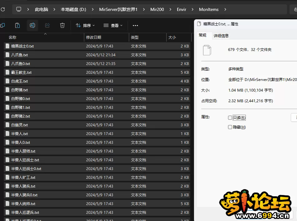Select file 白野猪1.txt
297x221 pixels.
[97, 107]
